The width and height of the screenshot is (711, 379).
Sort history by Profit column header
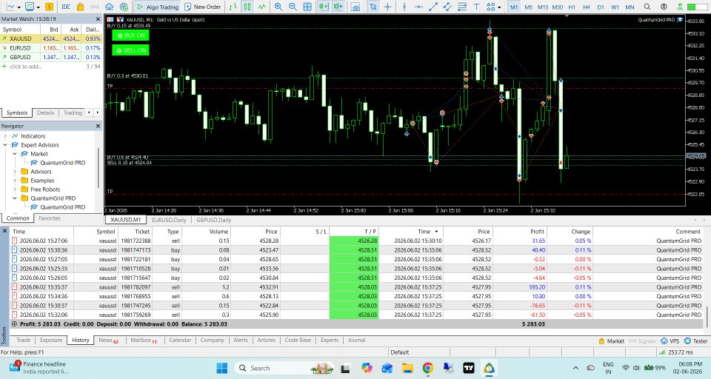pos(538,232)
